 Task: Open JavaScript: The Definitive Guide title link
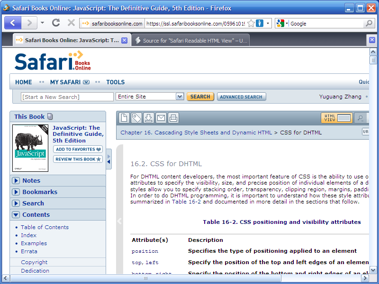[78, 134]
